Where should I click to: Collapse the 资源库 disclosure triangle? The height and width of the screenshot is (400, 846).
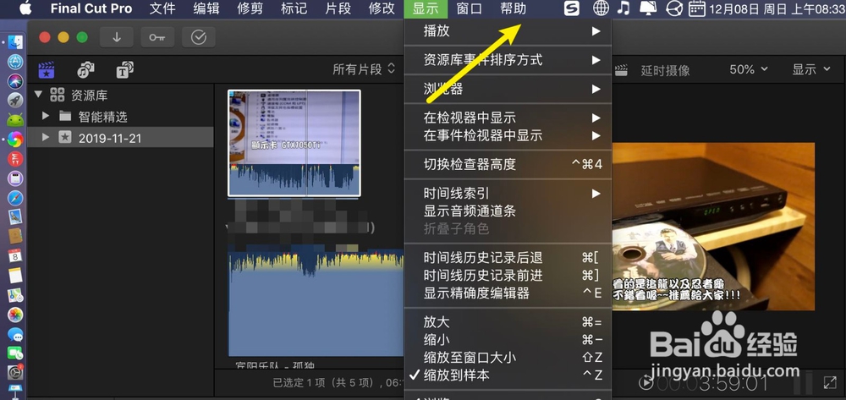(38, 95)
